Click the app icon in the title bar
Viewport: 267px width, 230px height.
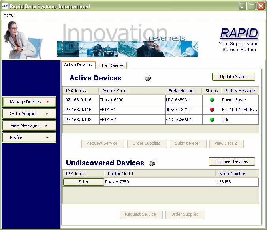point(5,6)
